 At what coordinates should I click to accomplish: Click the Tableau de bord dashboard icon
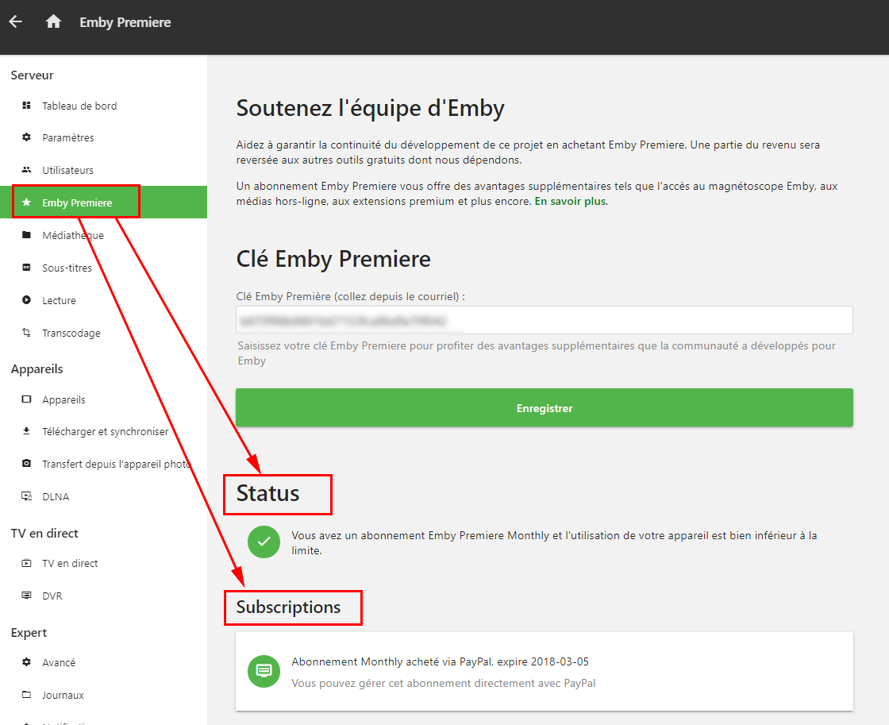[26, 106]
